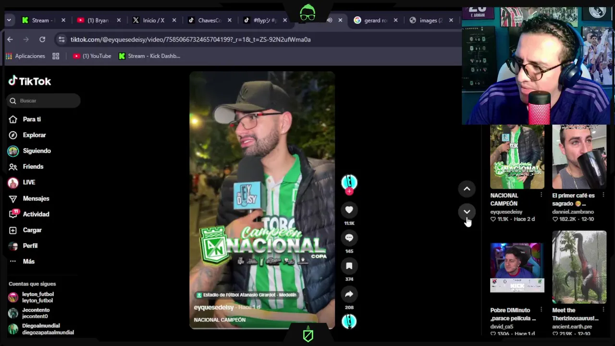Switch to the Inicio / X tab
The height and width of the screenshot is (346, 615).
pyautogui.click(x=153, y=20)
